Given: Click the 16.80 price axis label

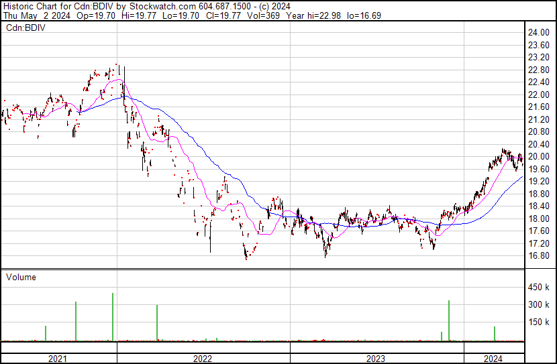Looking at the screenshot, I should (x=539, y=255).
